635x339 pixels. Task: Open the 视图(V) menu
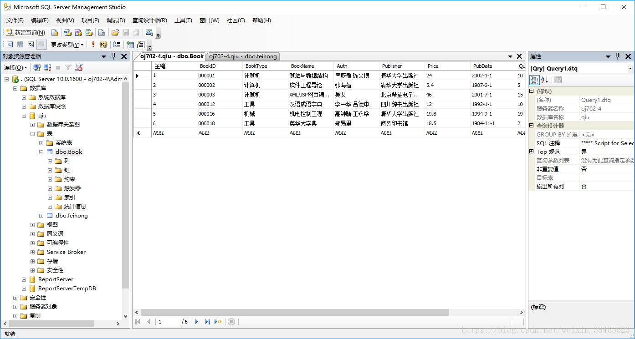pos(65,20)
